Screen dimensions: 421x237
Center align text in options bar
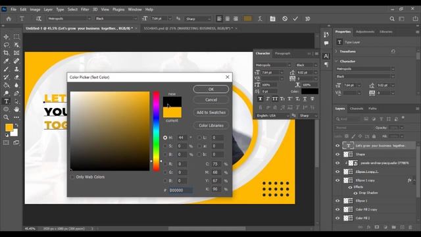point(228,18)
